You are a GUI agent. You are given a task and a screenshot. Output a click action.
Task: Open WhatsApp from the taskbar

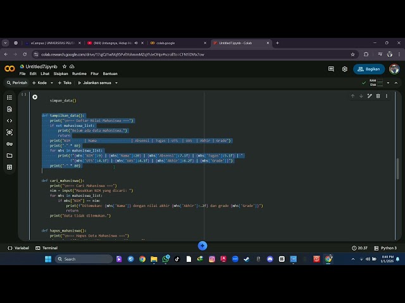click(x=166, y=259)
